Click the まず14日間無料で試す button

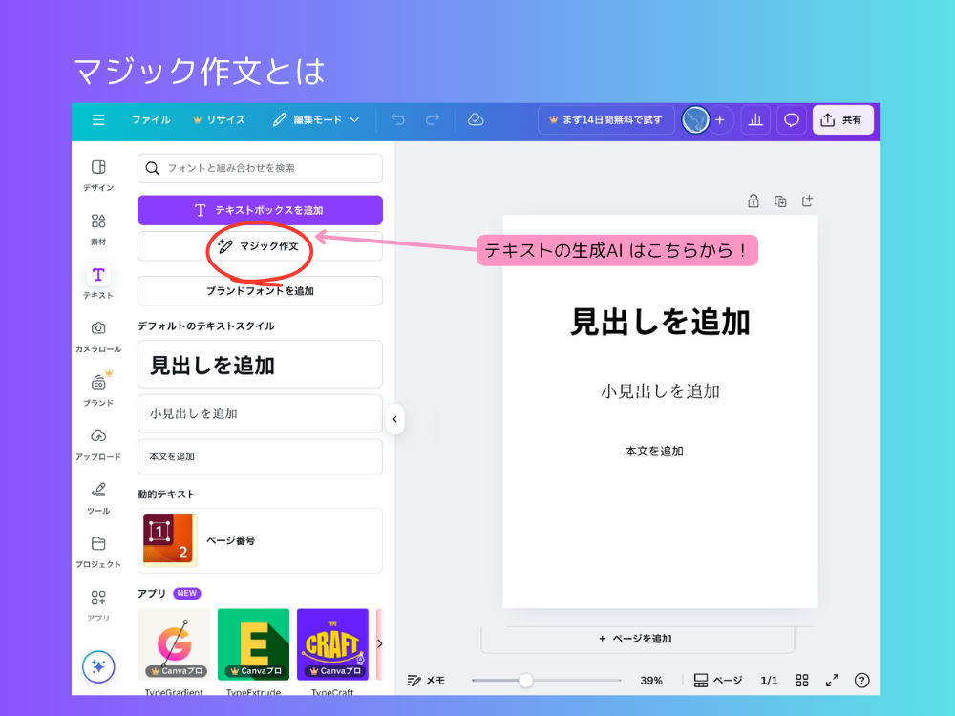605,120
